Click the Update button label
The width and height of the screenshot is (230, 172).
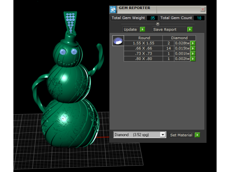tap(130, 30)
